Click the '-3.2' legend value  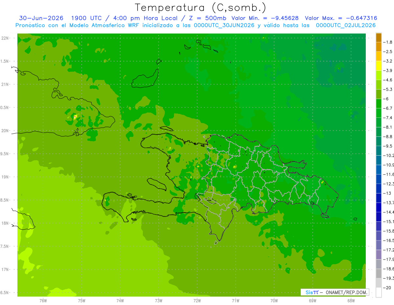pos(387,61)
